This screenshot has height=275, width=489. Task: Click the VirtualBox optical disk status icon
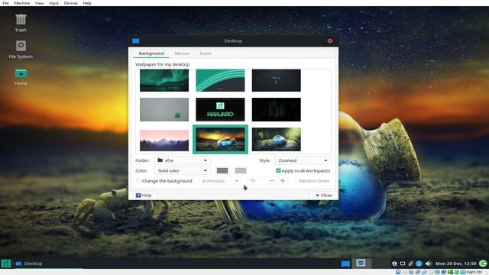(x=405, y=272)
